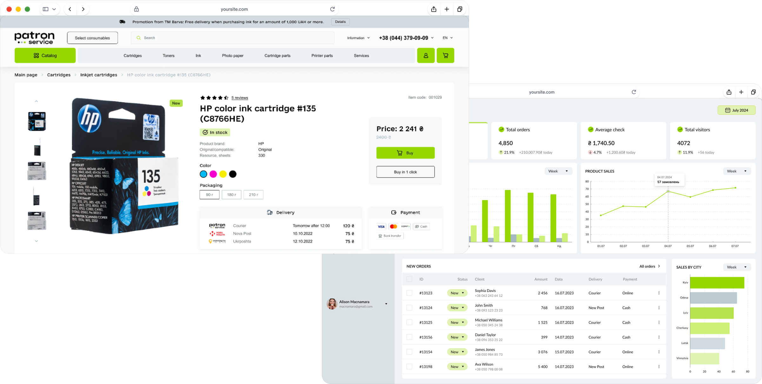Screen dimensions: 762x384
Task: Click the Search input field
Action: tap(232, 38)
